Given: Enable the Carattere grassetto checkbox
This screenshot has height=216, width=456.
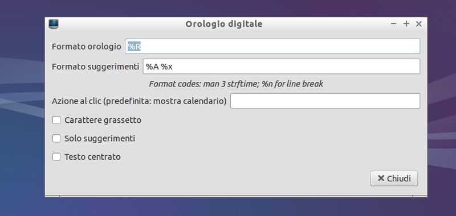Looking at the screenshot, I should pos(56,120).
